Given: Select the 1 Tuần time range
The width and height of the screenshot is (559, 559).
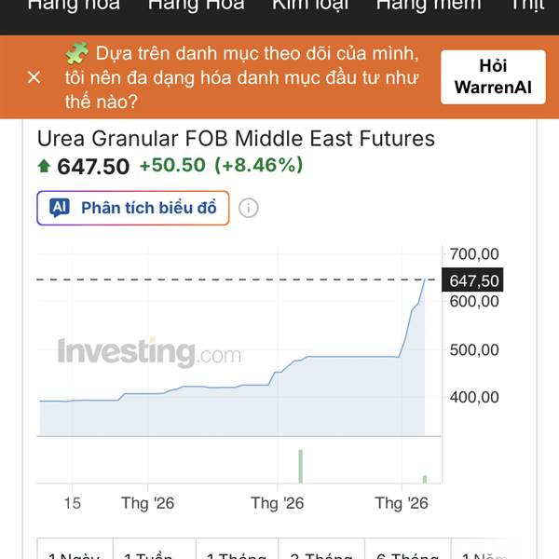Looking at the screenshot, I should click(x=156, y=552).
